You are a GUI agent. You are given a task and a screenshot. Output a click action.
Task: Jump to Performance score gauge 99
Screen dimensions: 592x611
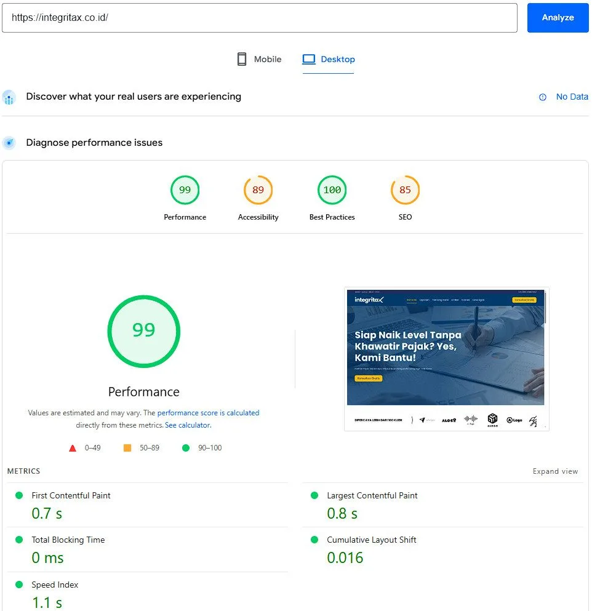pos(185,190)
